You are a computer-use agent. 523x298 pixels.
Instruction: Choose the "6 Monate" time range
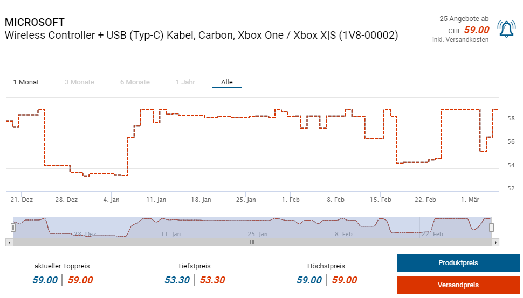tap(135, 82)
